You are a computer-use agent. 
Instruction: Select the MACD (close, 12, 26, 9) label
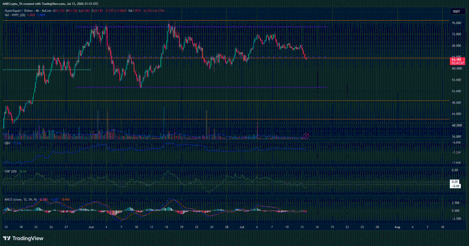coord(21,199)
